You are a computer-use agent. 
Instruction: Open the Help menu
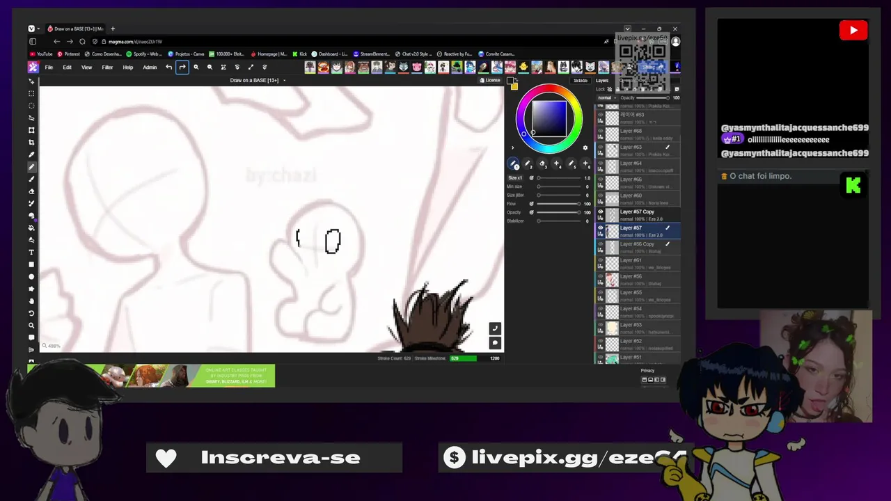pos(128,67)
